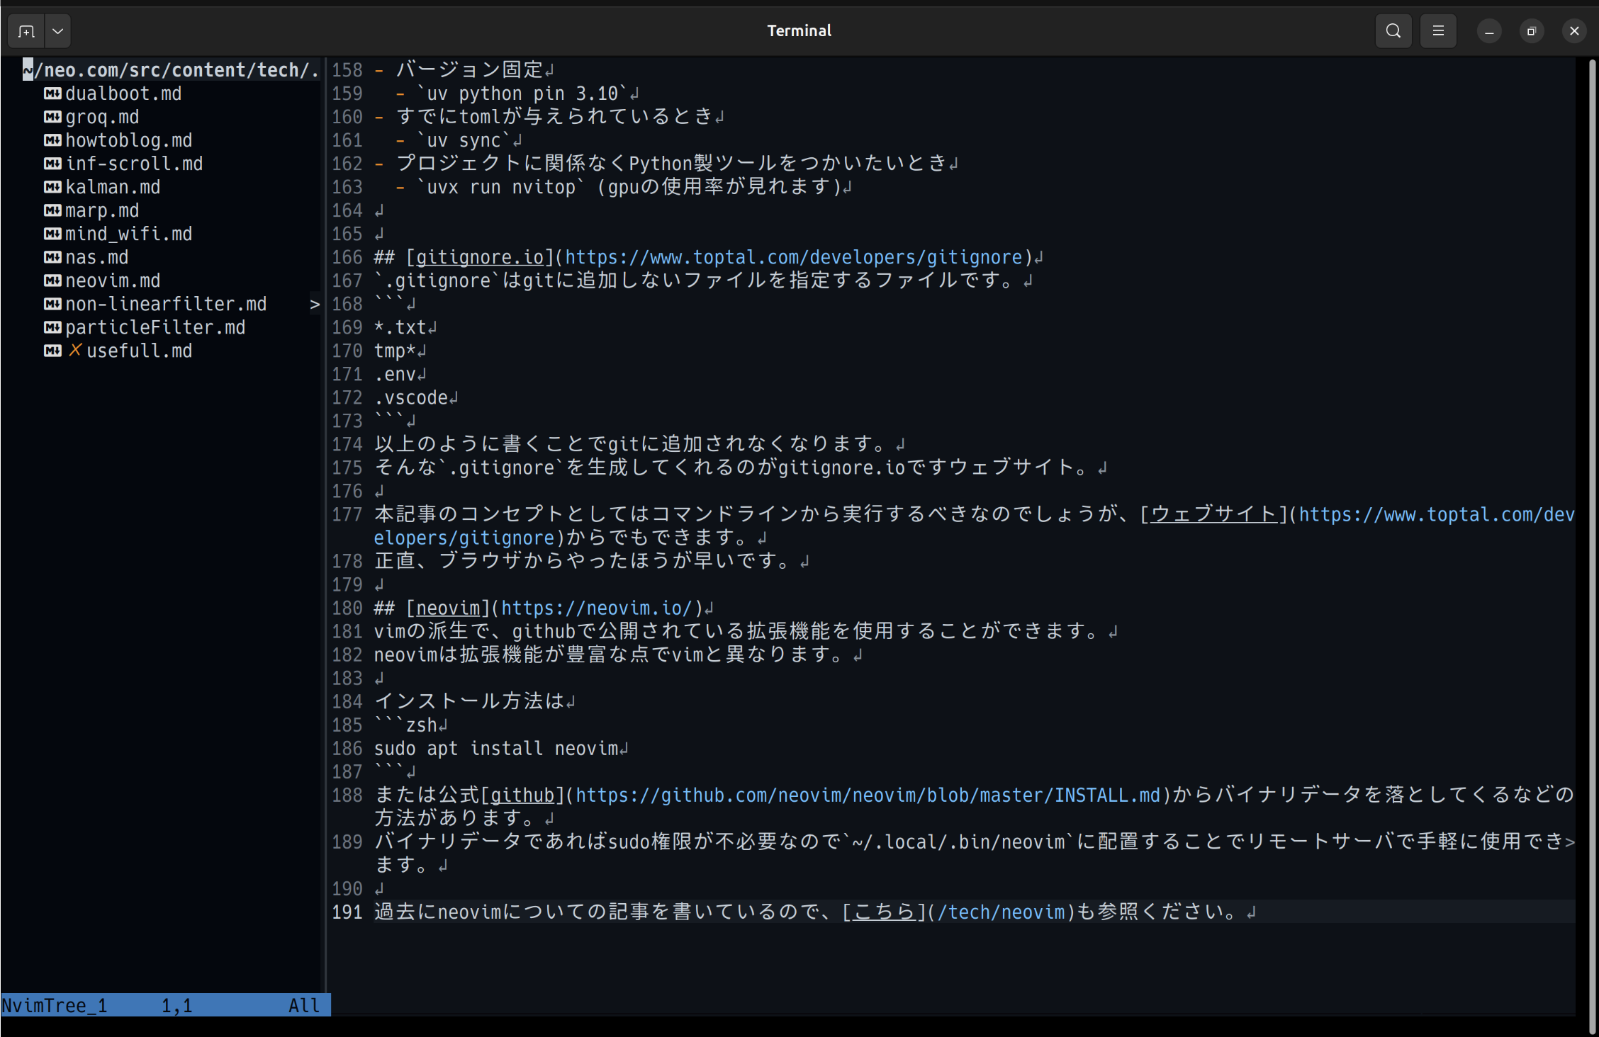Click the github link on line 188

(522, 795)
